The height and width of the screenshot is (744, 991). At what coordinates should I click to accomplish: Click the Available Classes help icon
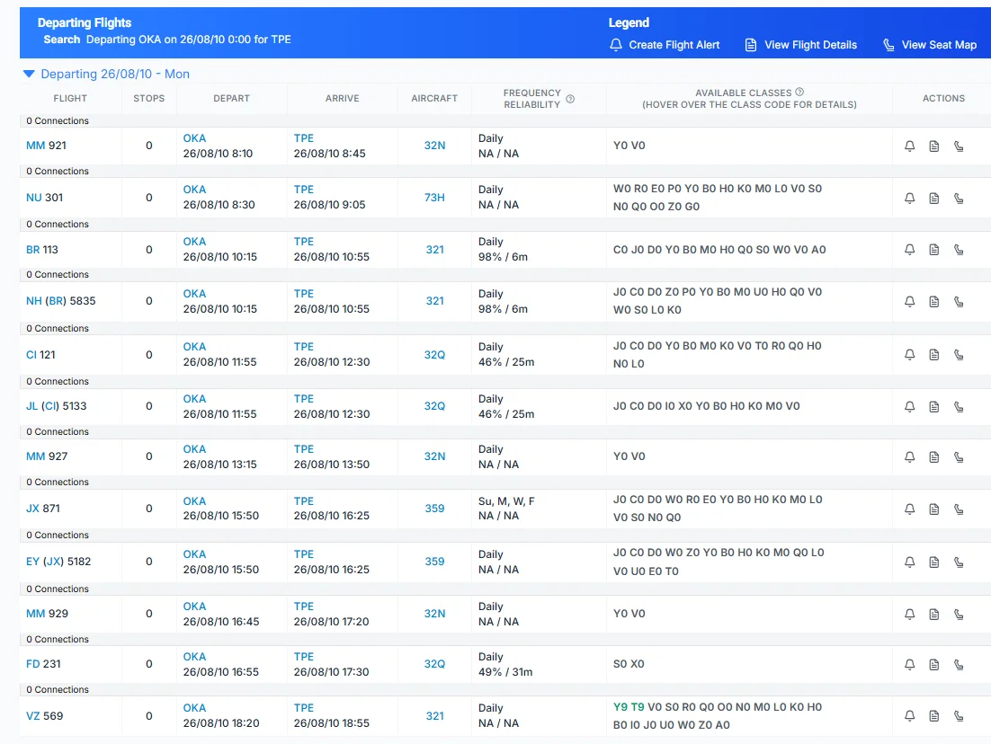pos(799,93)
